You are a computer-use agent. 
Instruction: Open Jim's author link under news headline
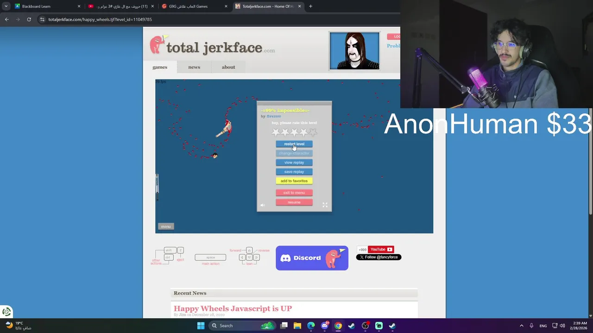183,315
